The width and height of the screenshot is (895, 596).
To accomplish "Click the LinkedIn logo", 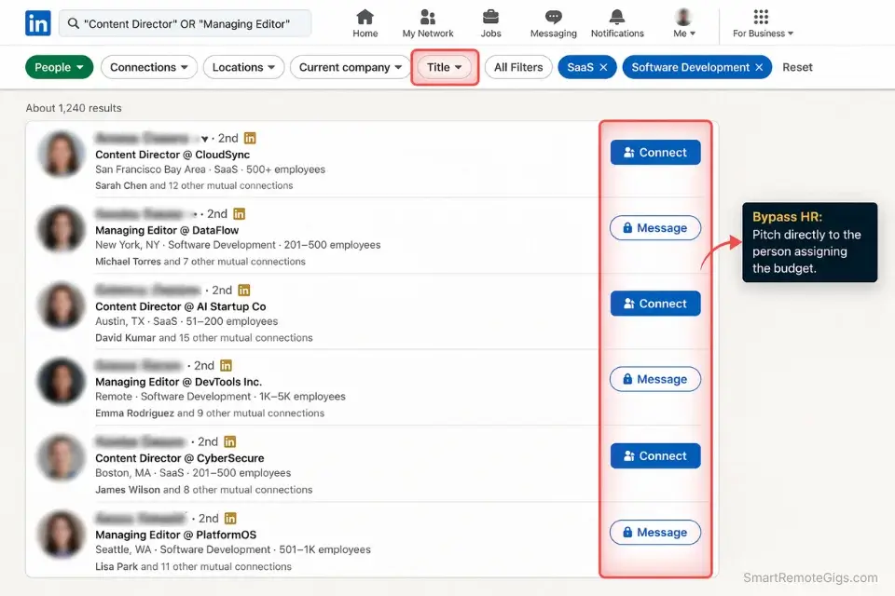I will coord(37,22).
